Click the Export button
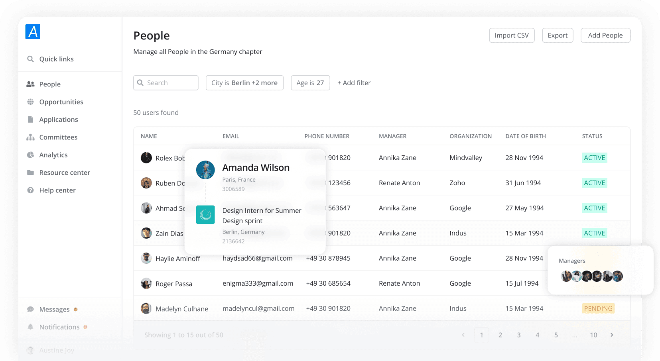660x361 pixels. point(558,35)
